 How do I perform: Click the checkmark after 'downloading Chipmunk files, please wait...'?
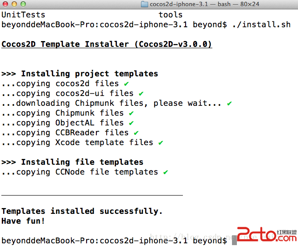pyautogui.click(x=229, y=103)
